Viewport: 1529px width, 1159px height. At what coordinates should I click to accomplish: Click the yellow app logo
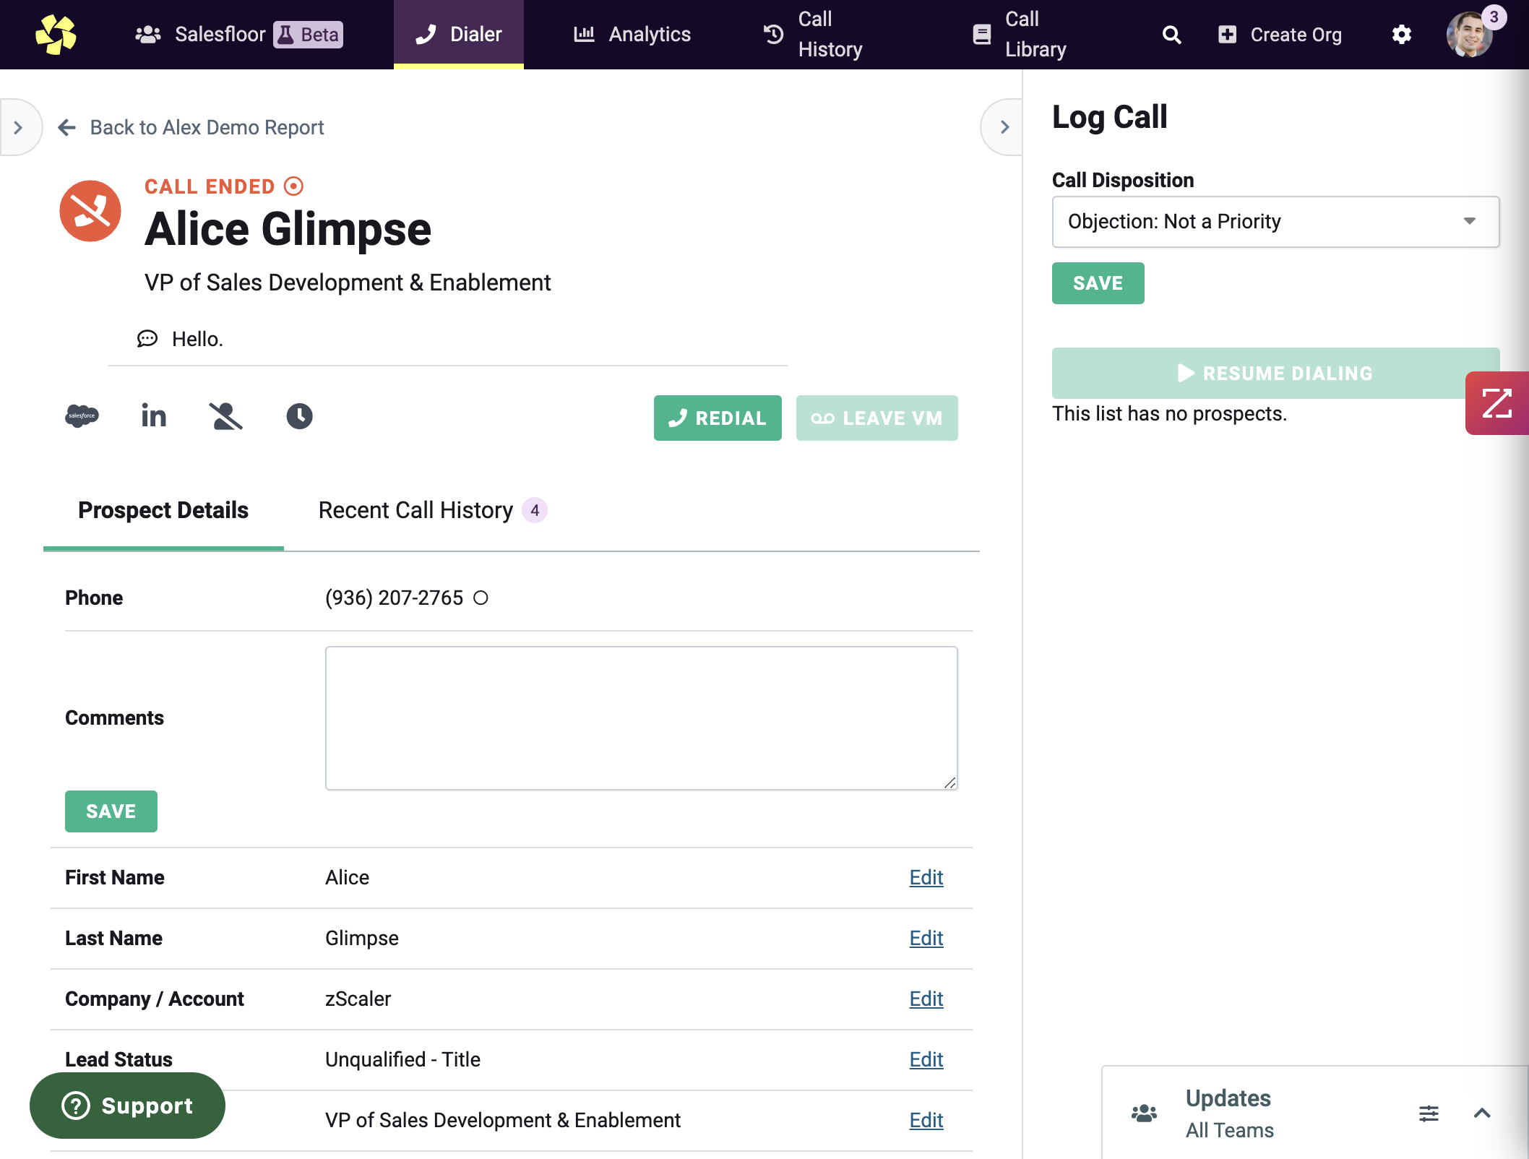click(x=56, y=34)
